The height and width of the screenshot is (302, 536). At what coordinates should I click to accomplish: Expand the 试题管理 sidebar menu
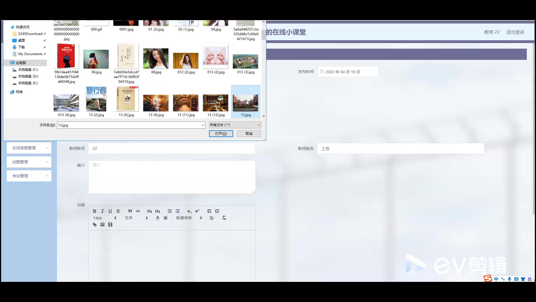pyautogui.click(x=29, y=162)
